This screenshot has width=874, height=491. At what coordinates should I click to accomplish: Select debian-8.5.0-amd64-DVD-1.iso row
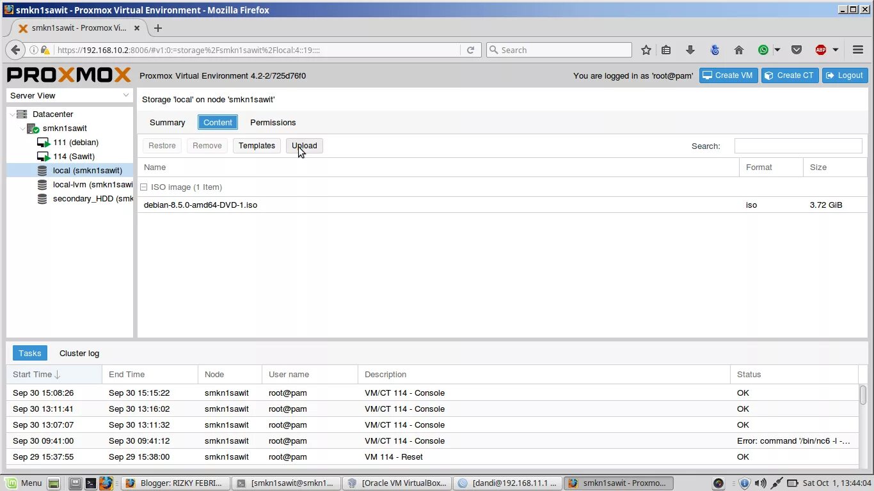[502, 205]
